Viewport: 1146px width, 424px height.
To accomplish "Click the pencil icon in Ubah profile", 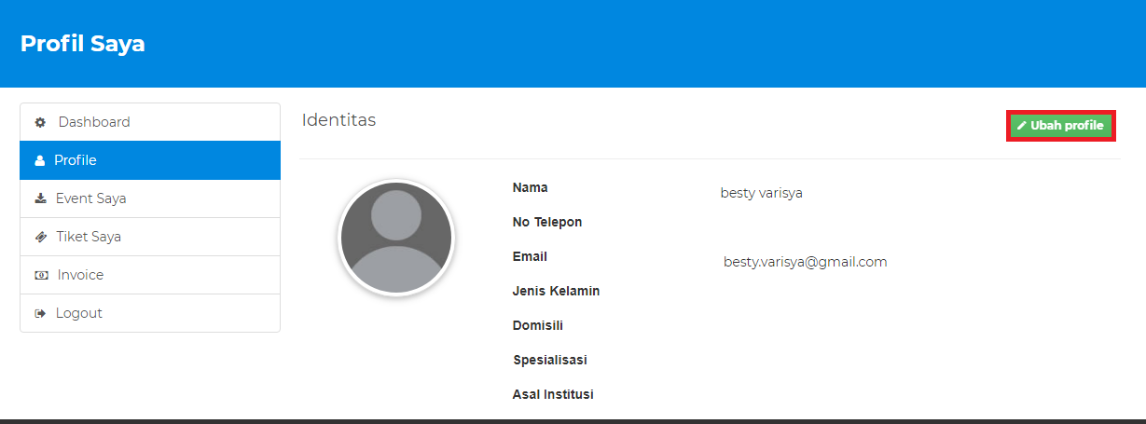I will (x=1022, y=126).
